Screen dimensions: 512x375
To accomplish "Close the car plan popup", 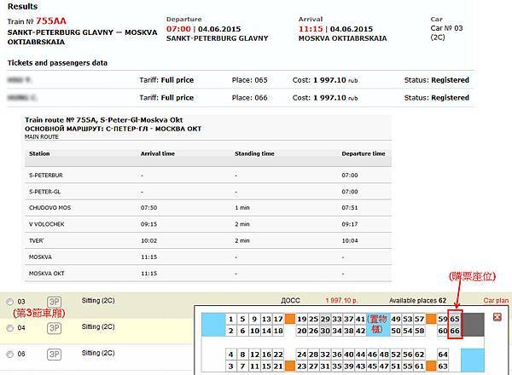I will pyautogui.click(x=497, y=317).
